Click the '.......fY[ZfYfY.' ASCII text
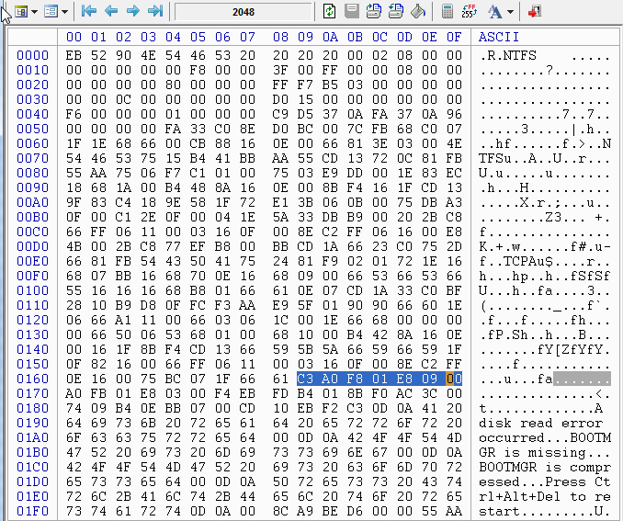Image resolution: width=623 pixels, height=521 pixels. point(545,349)
